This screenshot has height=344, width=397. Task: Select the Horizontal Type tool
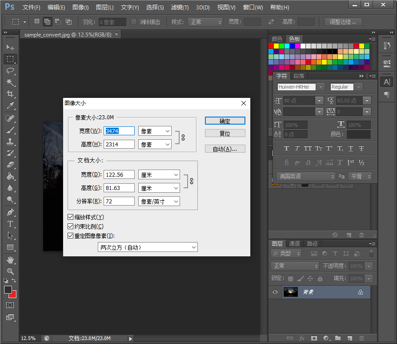coord(10,224)
